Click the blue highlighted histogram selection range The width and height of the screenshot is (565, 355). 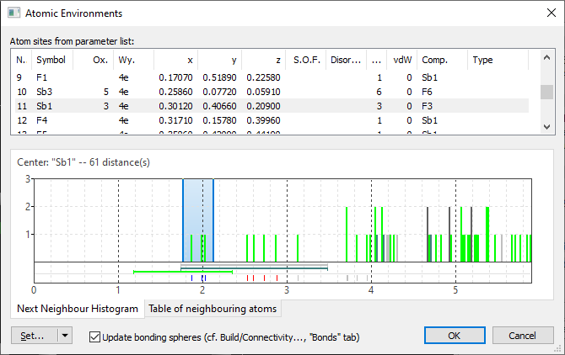point(198,219)
